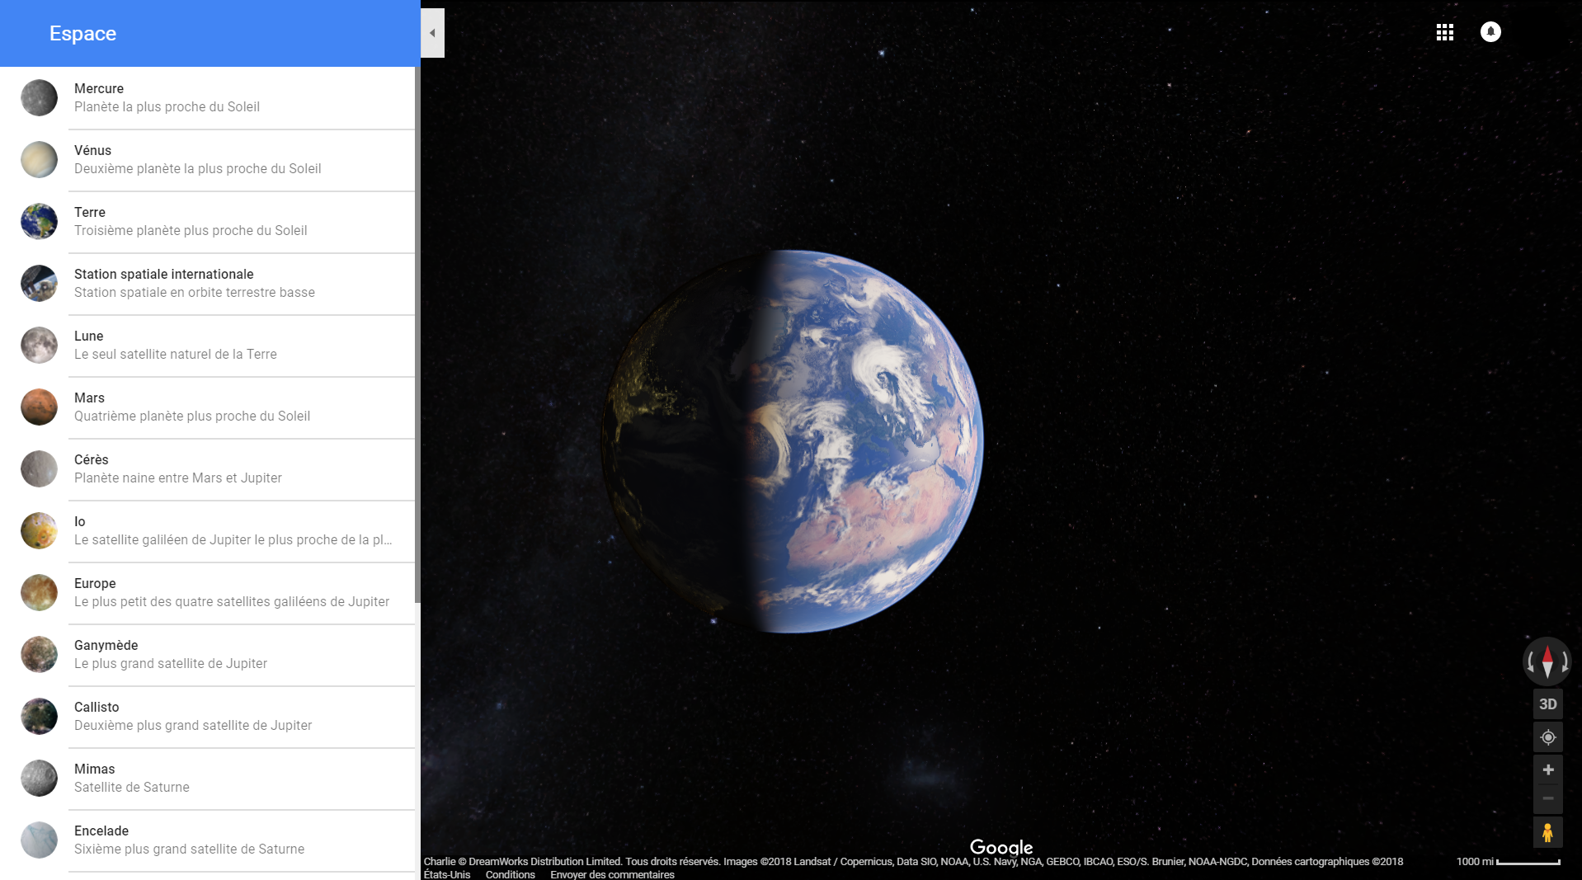
Task: Open the notifications bell
Action: [x=1490, y=32]
